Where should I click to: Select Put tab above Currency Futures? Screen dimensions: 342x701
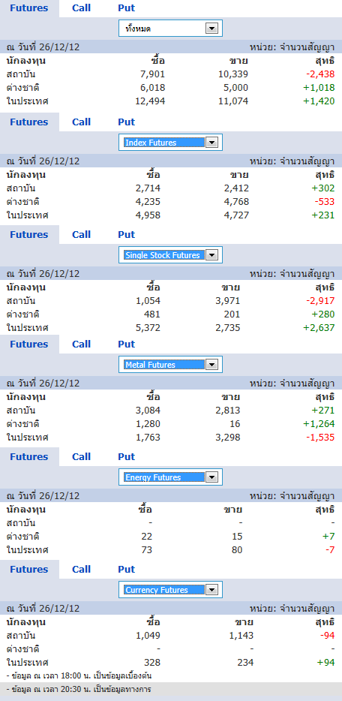(x=126, y=570)
